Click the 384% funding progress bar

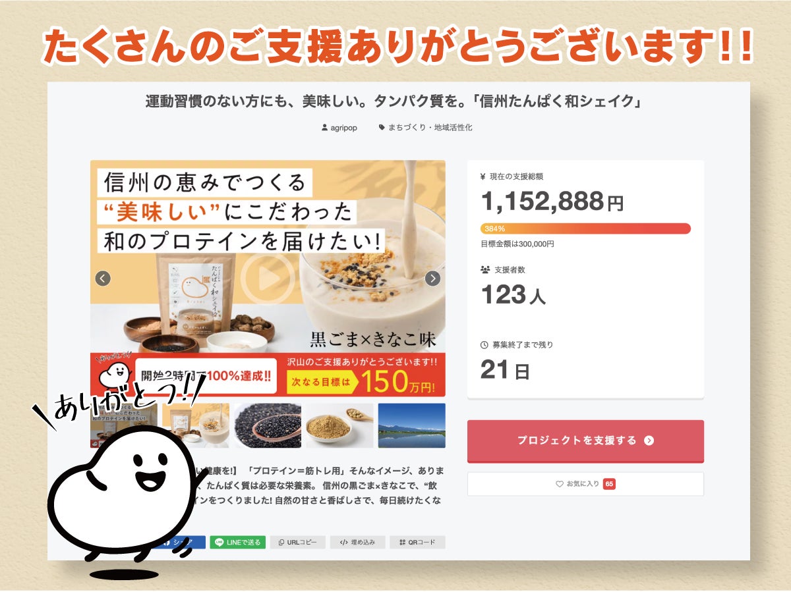coord(585,229)
